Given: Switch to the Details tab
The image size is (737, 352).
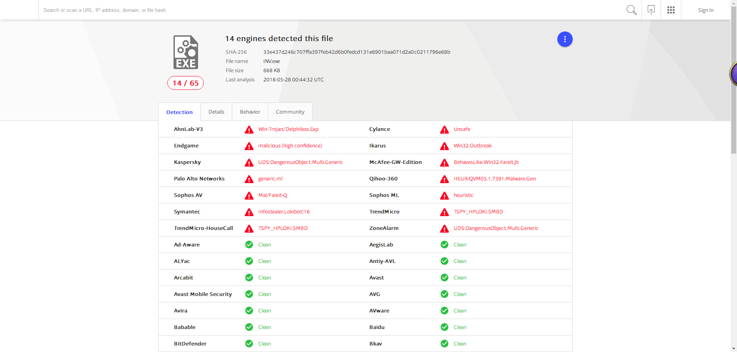Looking at the screenshot, I should pos(216,112).
